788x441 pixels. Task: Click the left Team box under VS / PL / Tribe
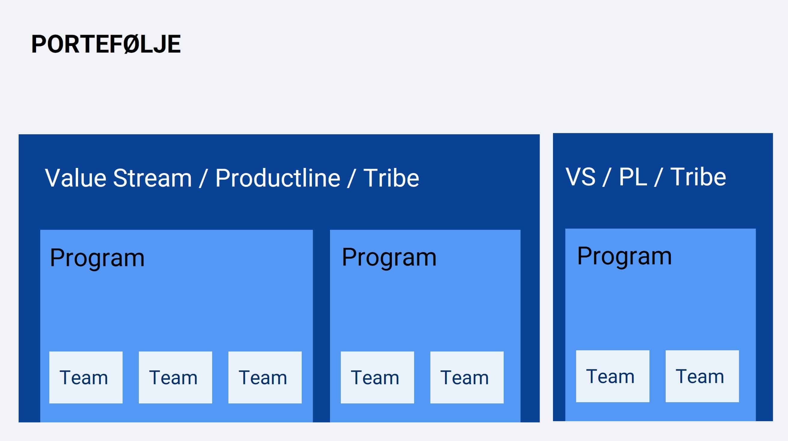(613, 376)
